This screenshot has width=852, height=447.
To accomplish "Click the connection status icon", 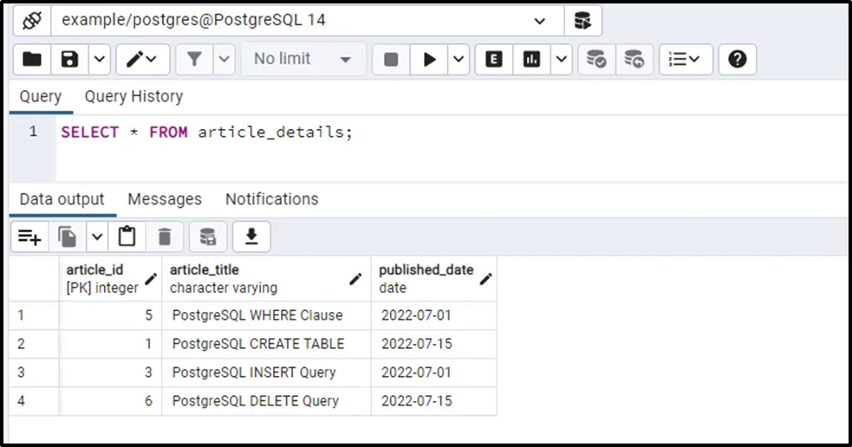I will pos(32,20).
